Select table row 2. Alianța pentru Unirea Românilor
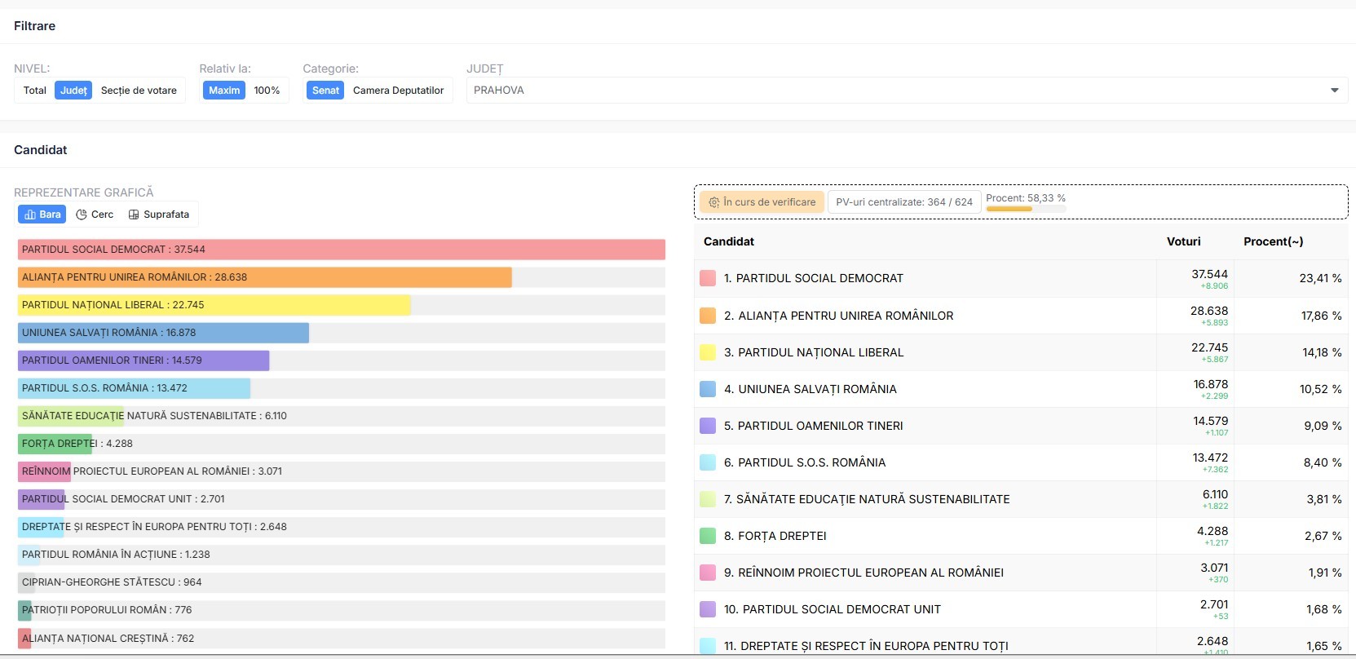1356x659 pixels. pyautogui.click(x=1021, y=316)
